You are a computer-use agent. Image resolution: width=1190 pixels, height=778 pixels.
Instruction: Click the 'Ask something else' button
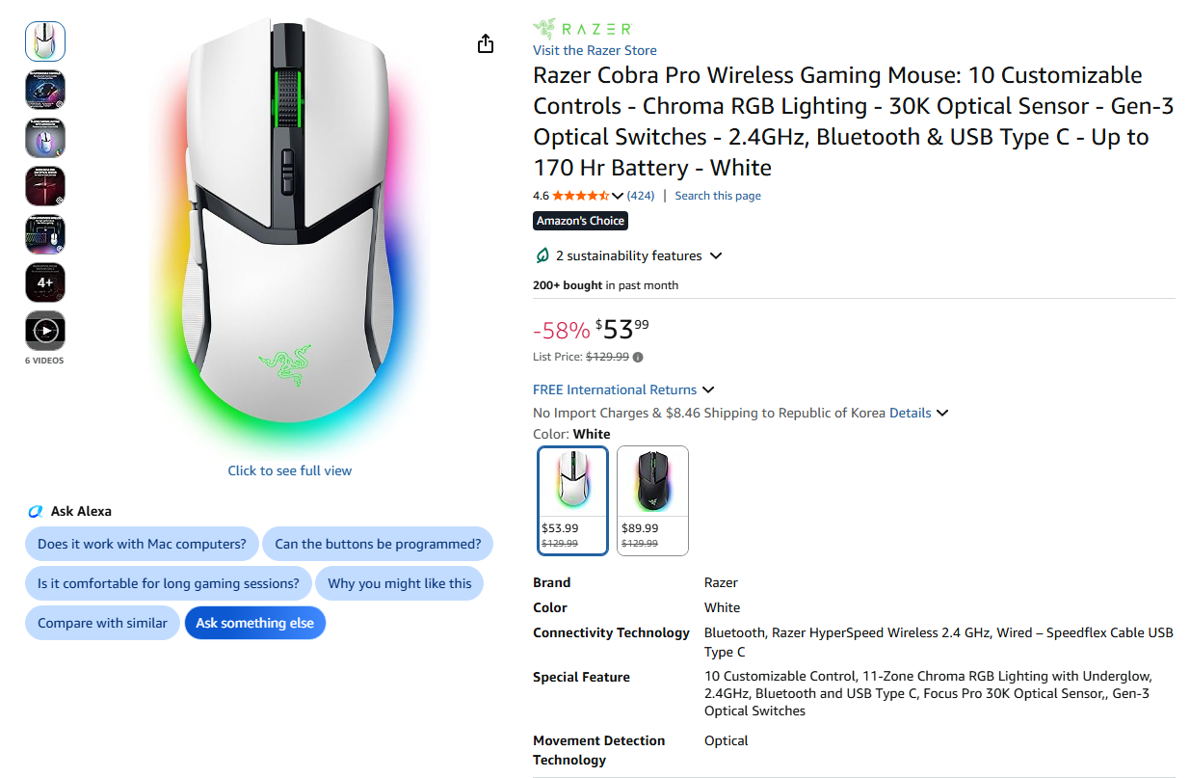pos(255,623)
